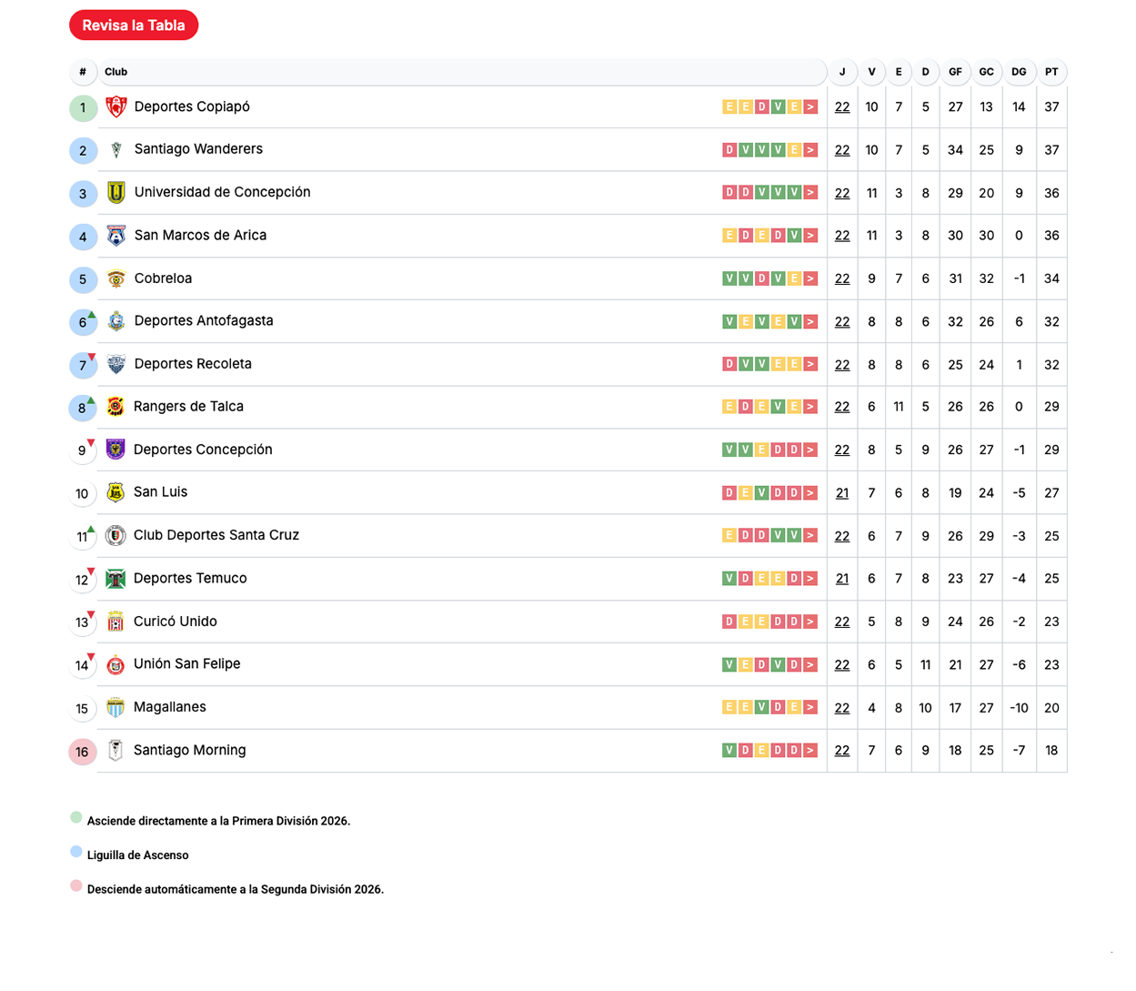
Task: Expand form arrow in San Luis row
Action: pos(810,493)
